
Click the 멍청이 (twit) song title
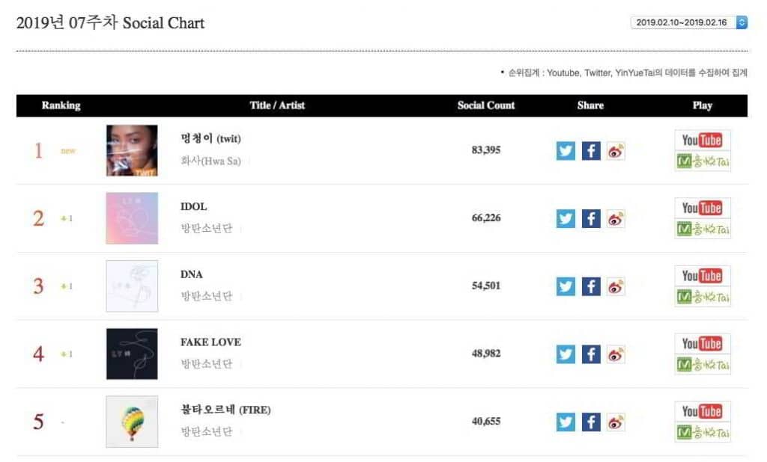[210, 139]
